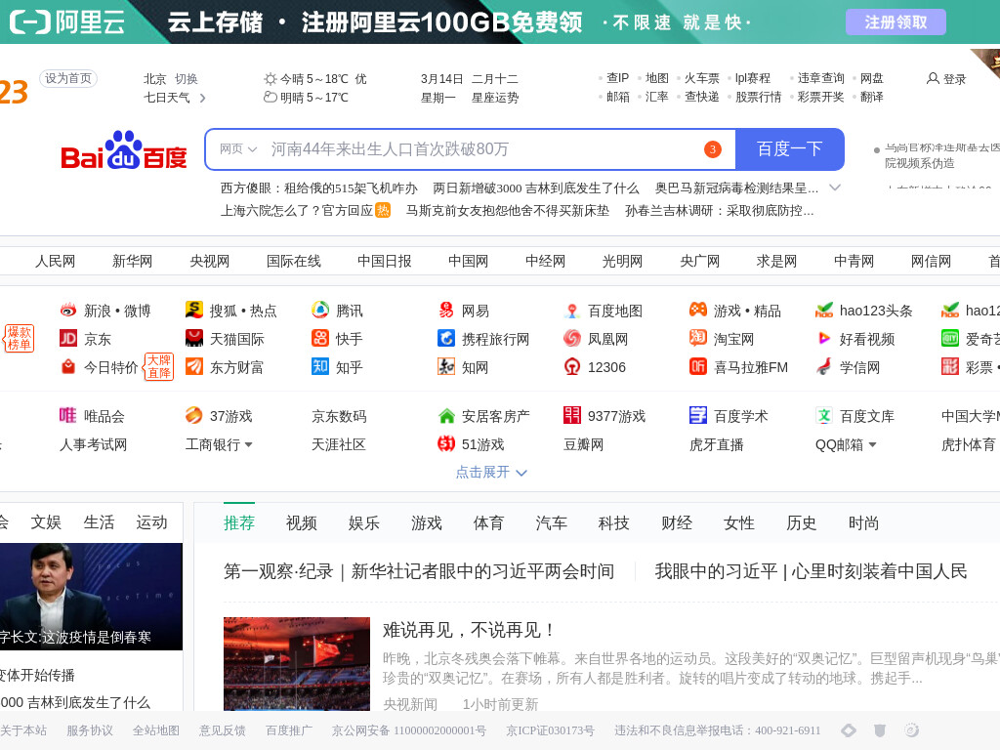This screenshot has width=1000, height=750.
Task: Open Ctrip travel icon
Action: [445, 338]
